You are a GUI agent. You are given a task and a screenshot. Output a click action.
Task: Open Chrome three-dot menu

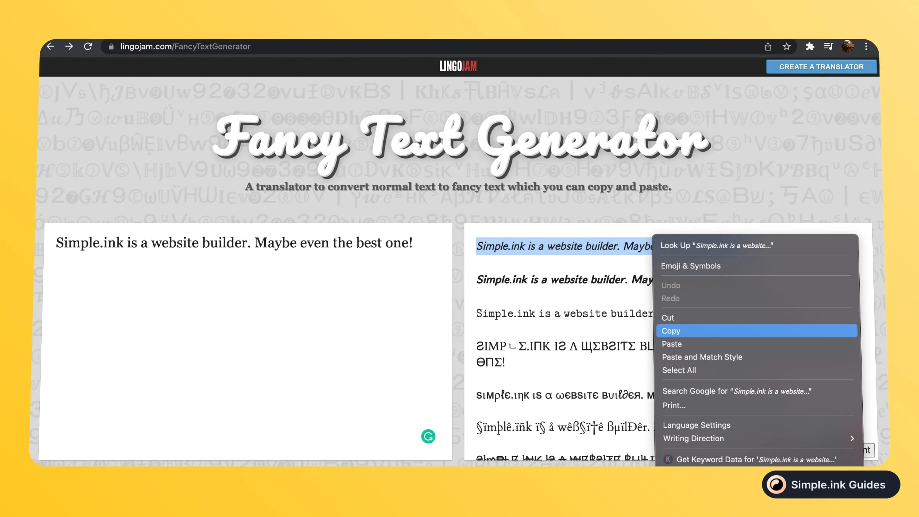coord(866,46)
